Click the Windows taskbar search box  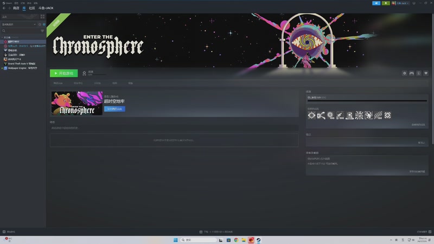click(x=198, y=240)
